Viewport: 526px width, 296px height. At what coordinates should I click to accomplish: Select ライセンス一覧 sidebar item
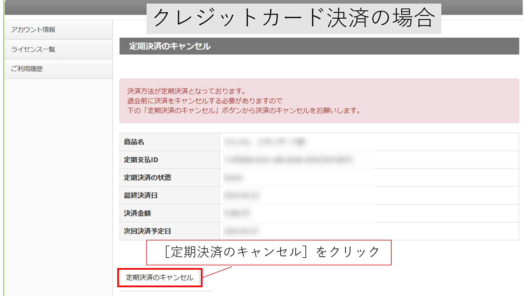tap(33, 49)
